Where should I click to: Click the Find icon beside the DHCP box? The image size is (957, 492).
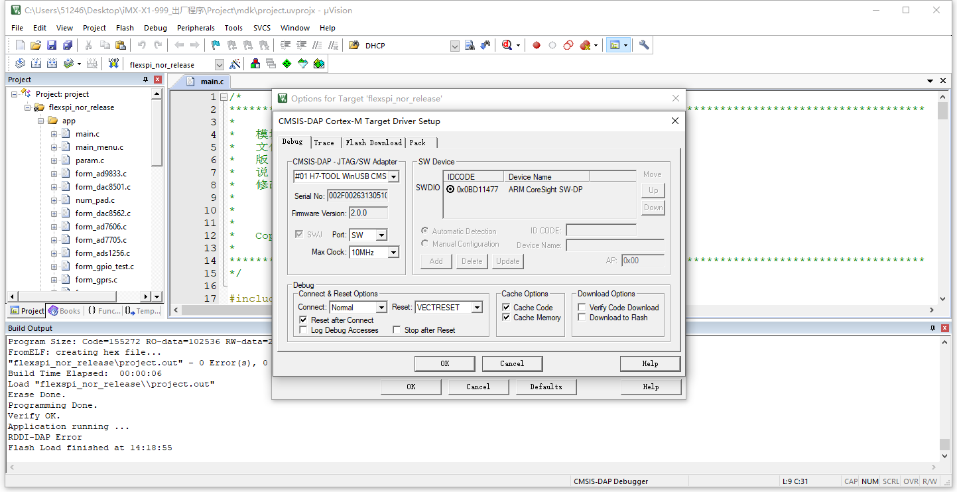click(x=470, y=45)
